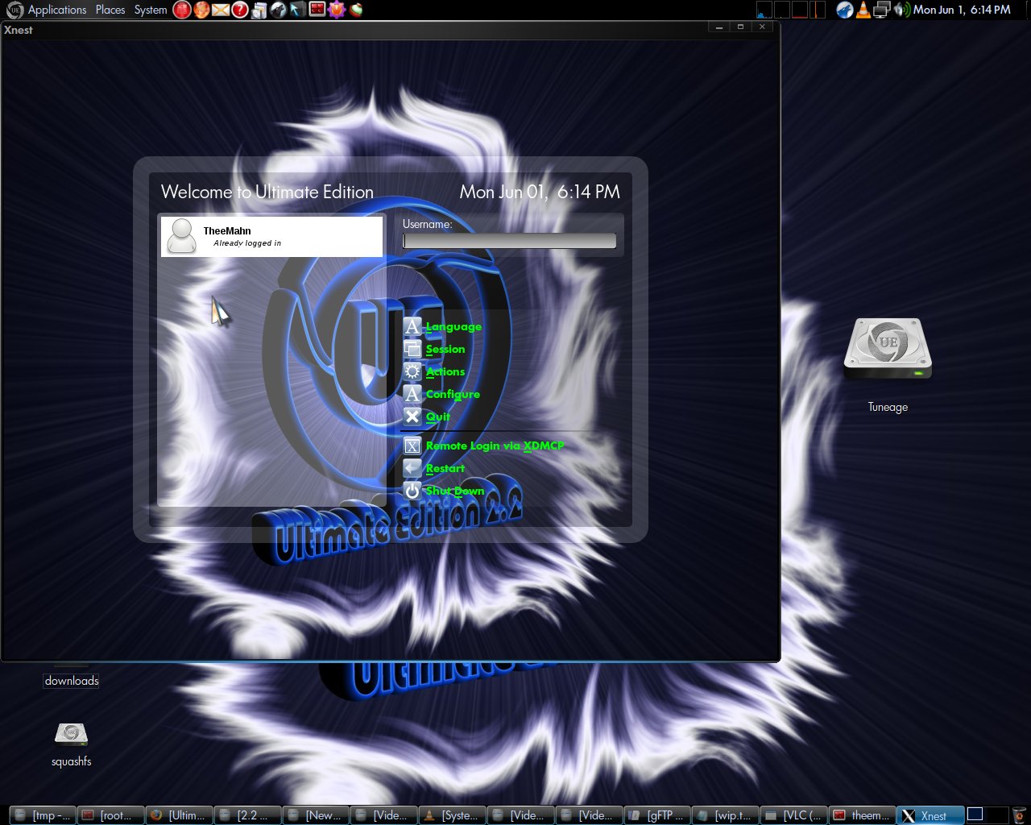
Task: Switch to the [VLC (... taskbar window
Action: 794,815
